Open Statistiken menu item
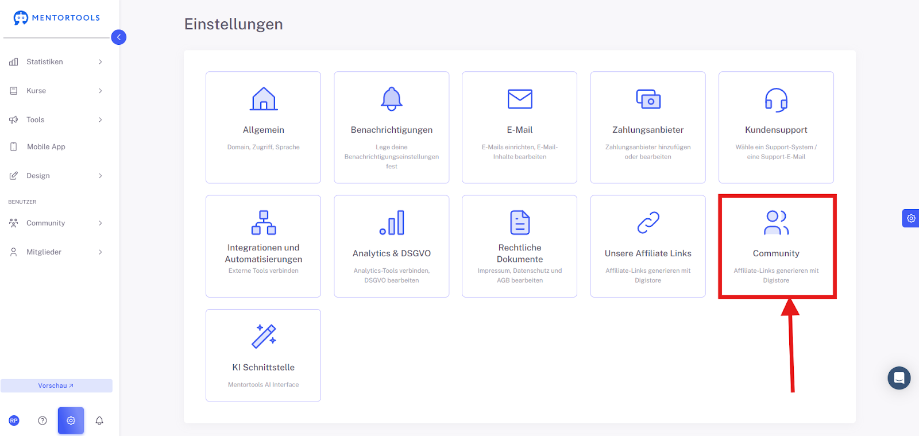 click(45, 62)
